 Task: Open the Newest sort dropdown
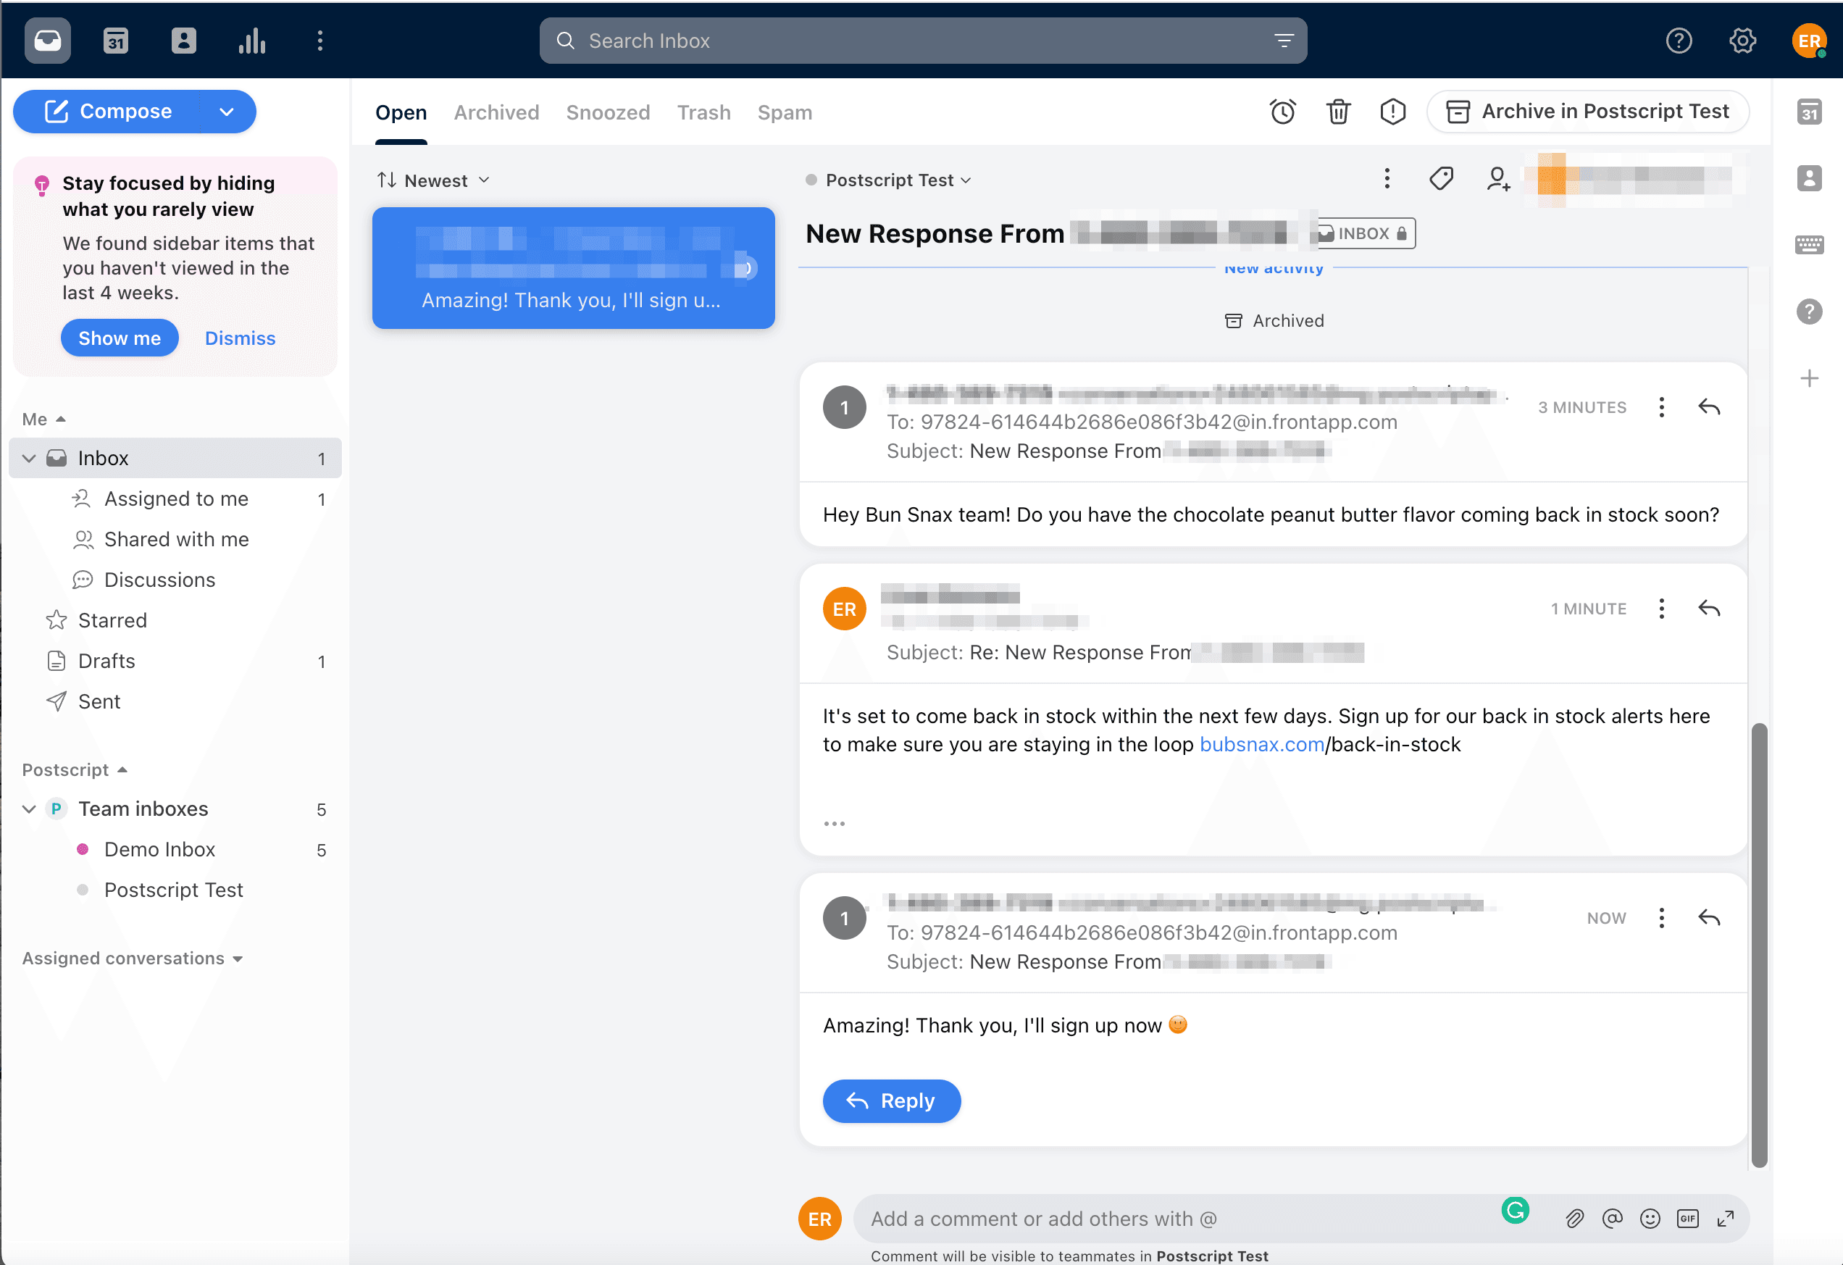pos(435,181)
